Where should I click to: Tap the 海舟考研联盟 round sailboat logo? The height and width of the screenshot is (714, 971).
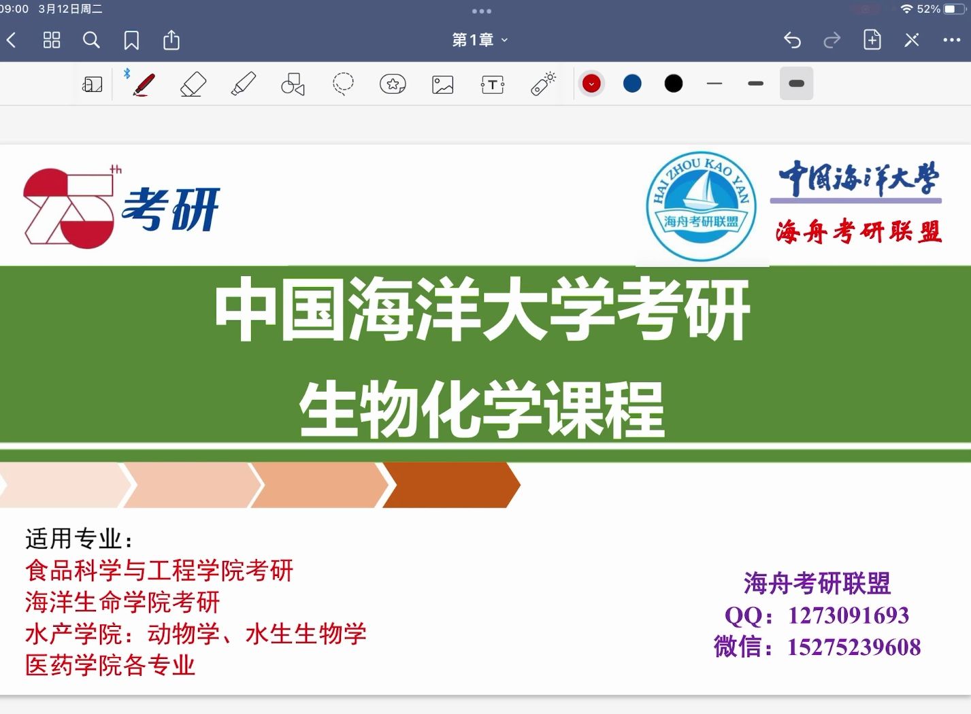point(701,206)
